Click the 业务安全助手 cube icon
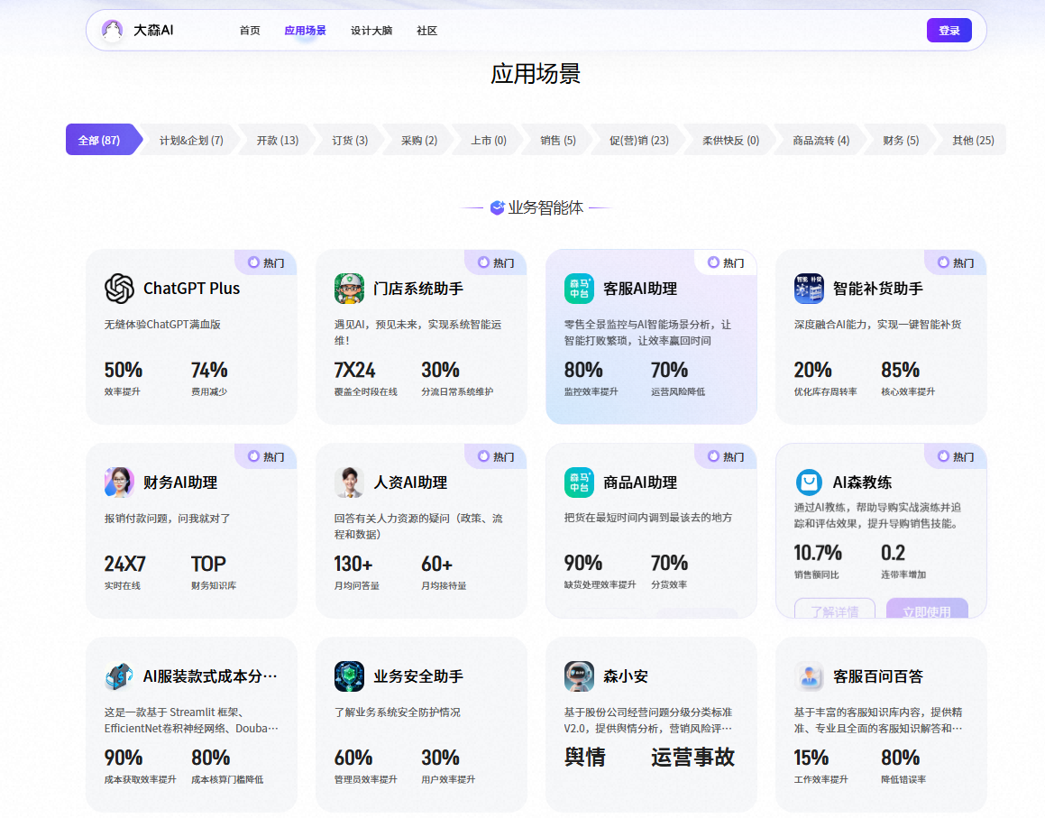The image size is (1045, 818). click(x=349, y=676)
